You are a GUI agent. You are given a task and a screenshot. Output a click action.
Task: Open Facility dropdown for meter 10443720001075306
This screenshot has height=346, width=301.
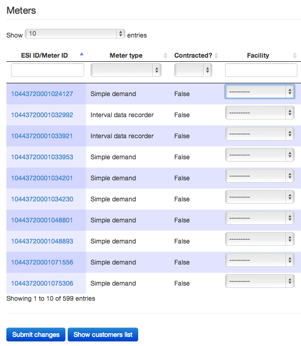259,281
